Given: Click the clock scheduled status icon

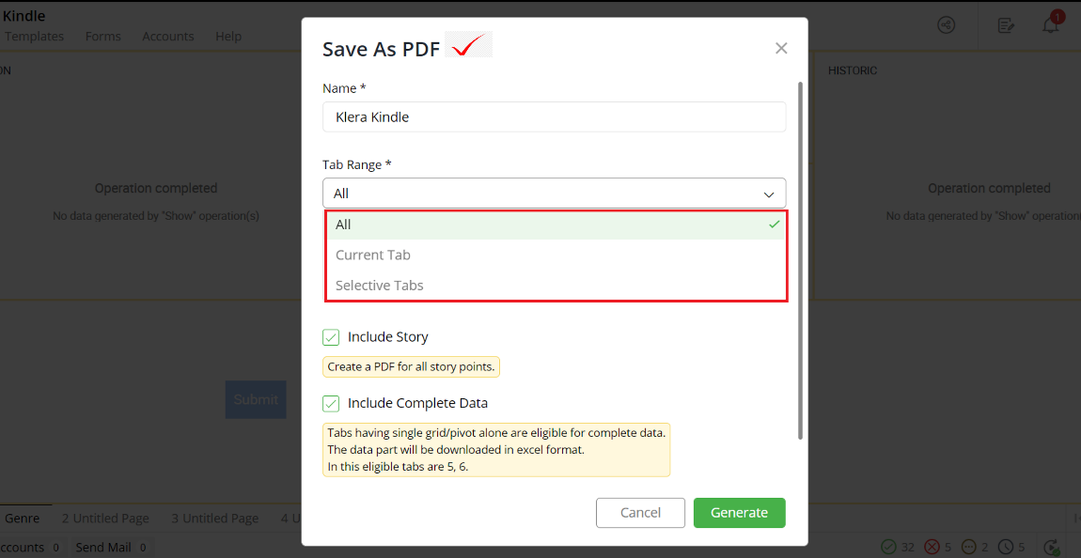Looking at the screenshot, I should pos(1007,547).
